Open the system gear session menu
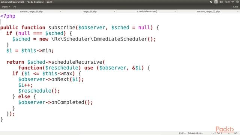240x135 pixels. tap(237, 2)
